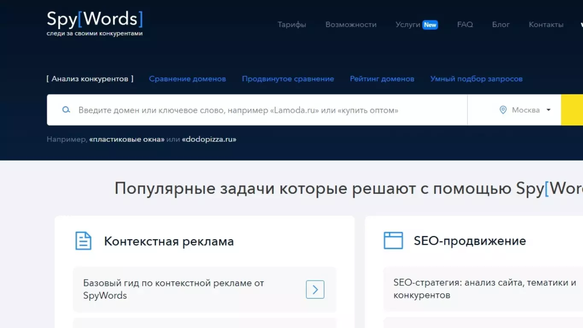
Task: Click the SEO-продвижение browser window icon
Action: click(x=393, y=240)
